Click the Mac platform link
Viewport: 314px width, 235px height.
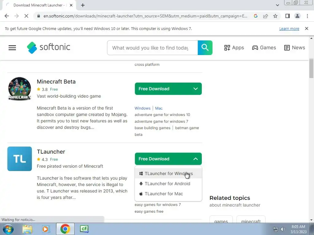[159, 108]
